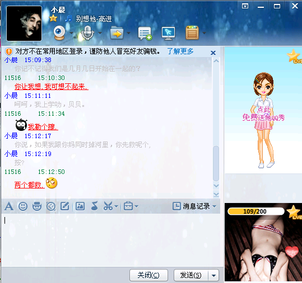
Task: Click the message 你记不记得我们是几月几日开始在一起的?
Action: 77,69
